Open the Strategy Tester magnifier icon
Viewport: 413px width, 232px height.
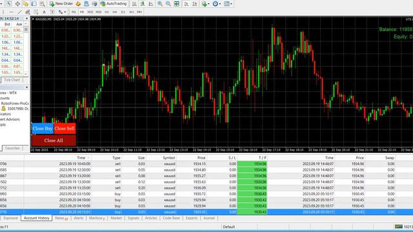click(x=42, y=4)
